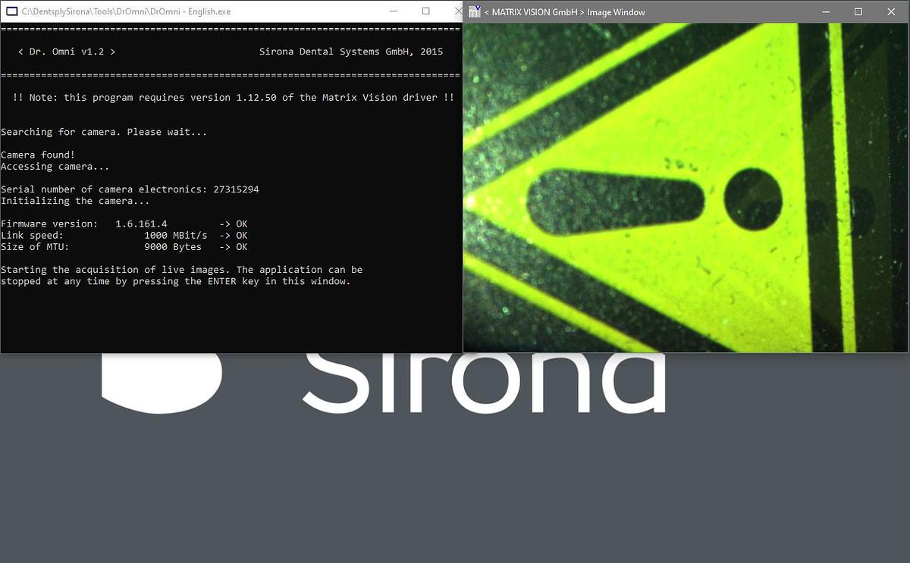The width and height of the screenshot is (910, 563).
Task: Click the Matrix Vision driver version note line
Action: click(x=233, y=98)
